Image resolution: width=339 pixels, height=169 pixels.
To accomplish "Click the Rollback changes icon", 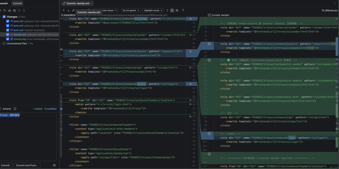I will 5,10.
